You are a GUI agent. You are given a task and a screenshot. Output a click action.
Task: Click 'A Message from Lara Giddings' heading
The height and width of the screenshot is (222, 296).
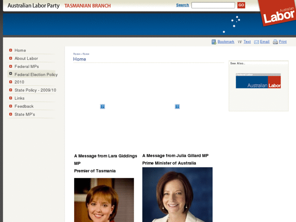(105, 156)
